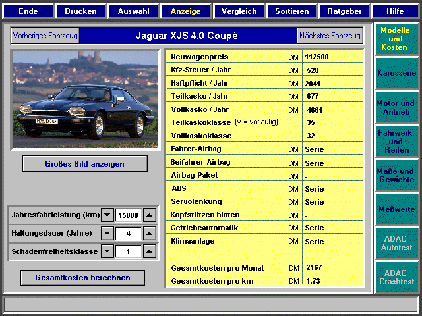The width and height of the screenshot is (422, 316).
Task: Open the Ende menu
Action: 28,11
